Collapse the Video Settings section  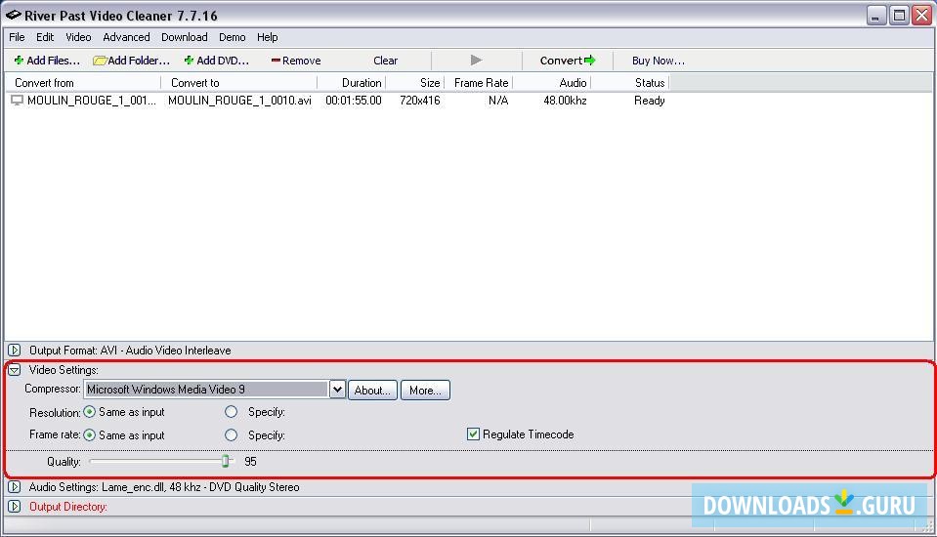coord(15,370)
